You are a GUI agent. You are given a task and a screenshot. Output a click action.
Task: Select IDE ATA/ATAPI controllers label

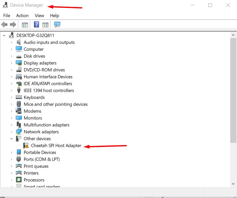(x=48, y=83)
